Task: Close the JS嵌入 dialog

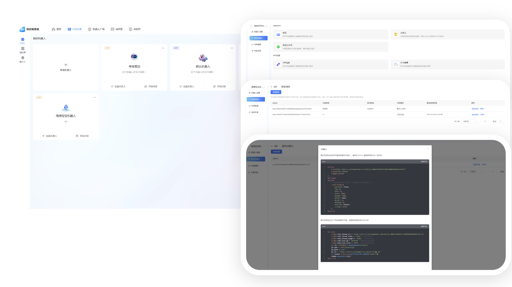Action: coord(428,149)
